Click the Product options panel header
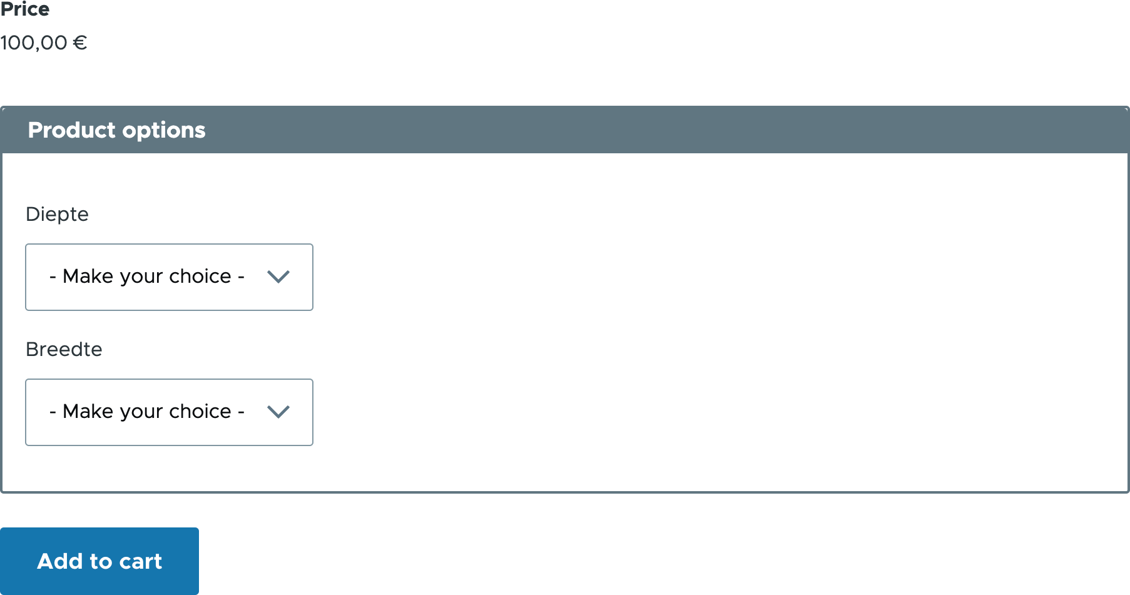The width and height of the screenshot is (1130, 595). tap(564, 130)
